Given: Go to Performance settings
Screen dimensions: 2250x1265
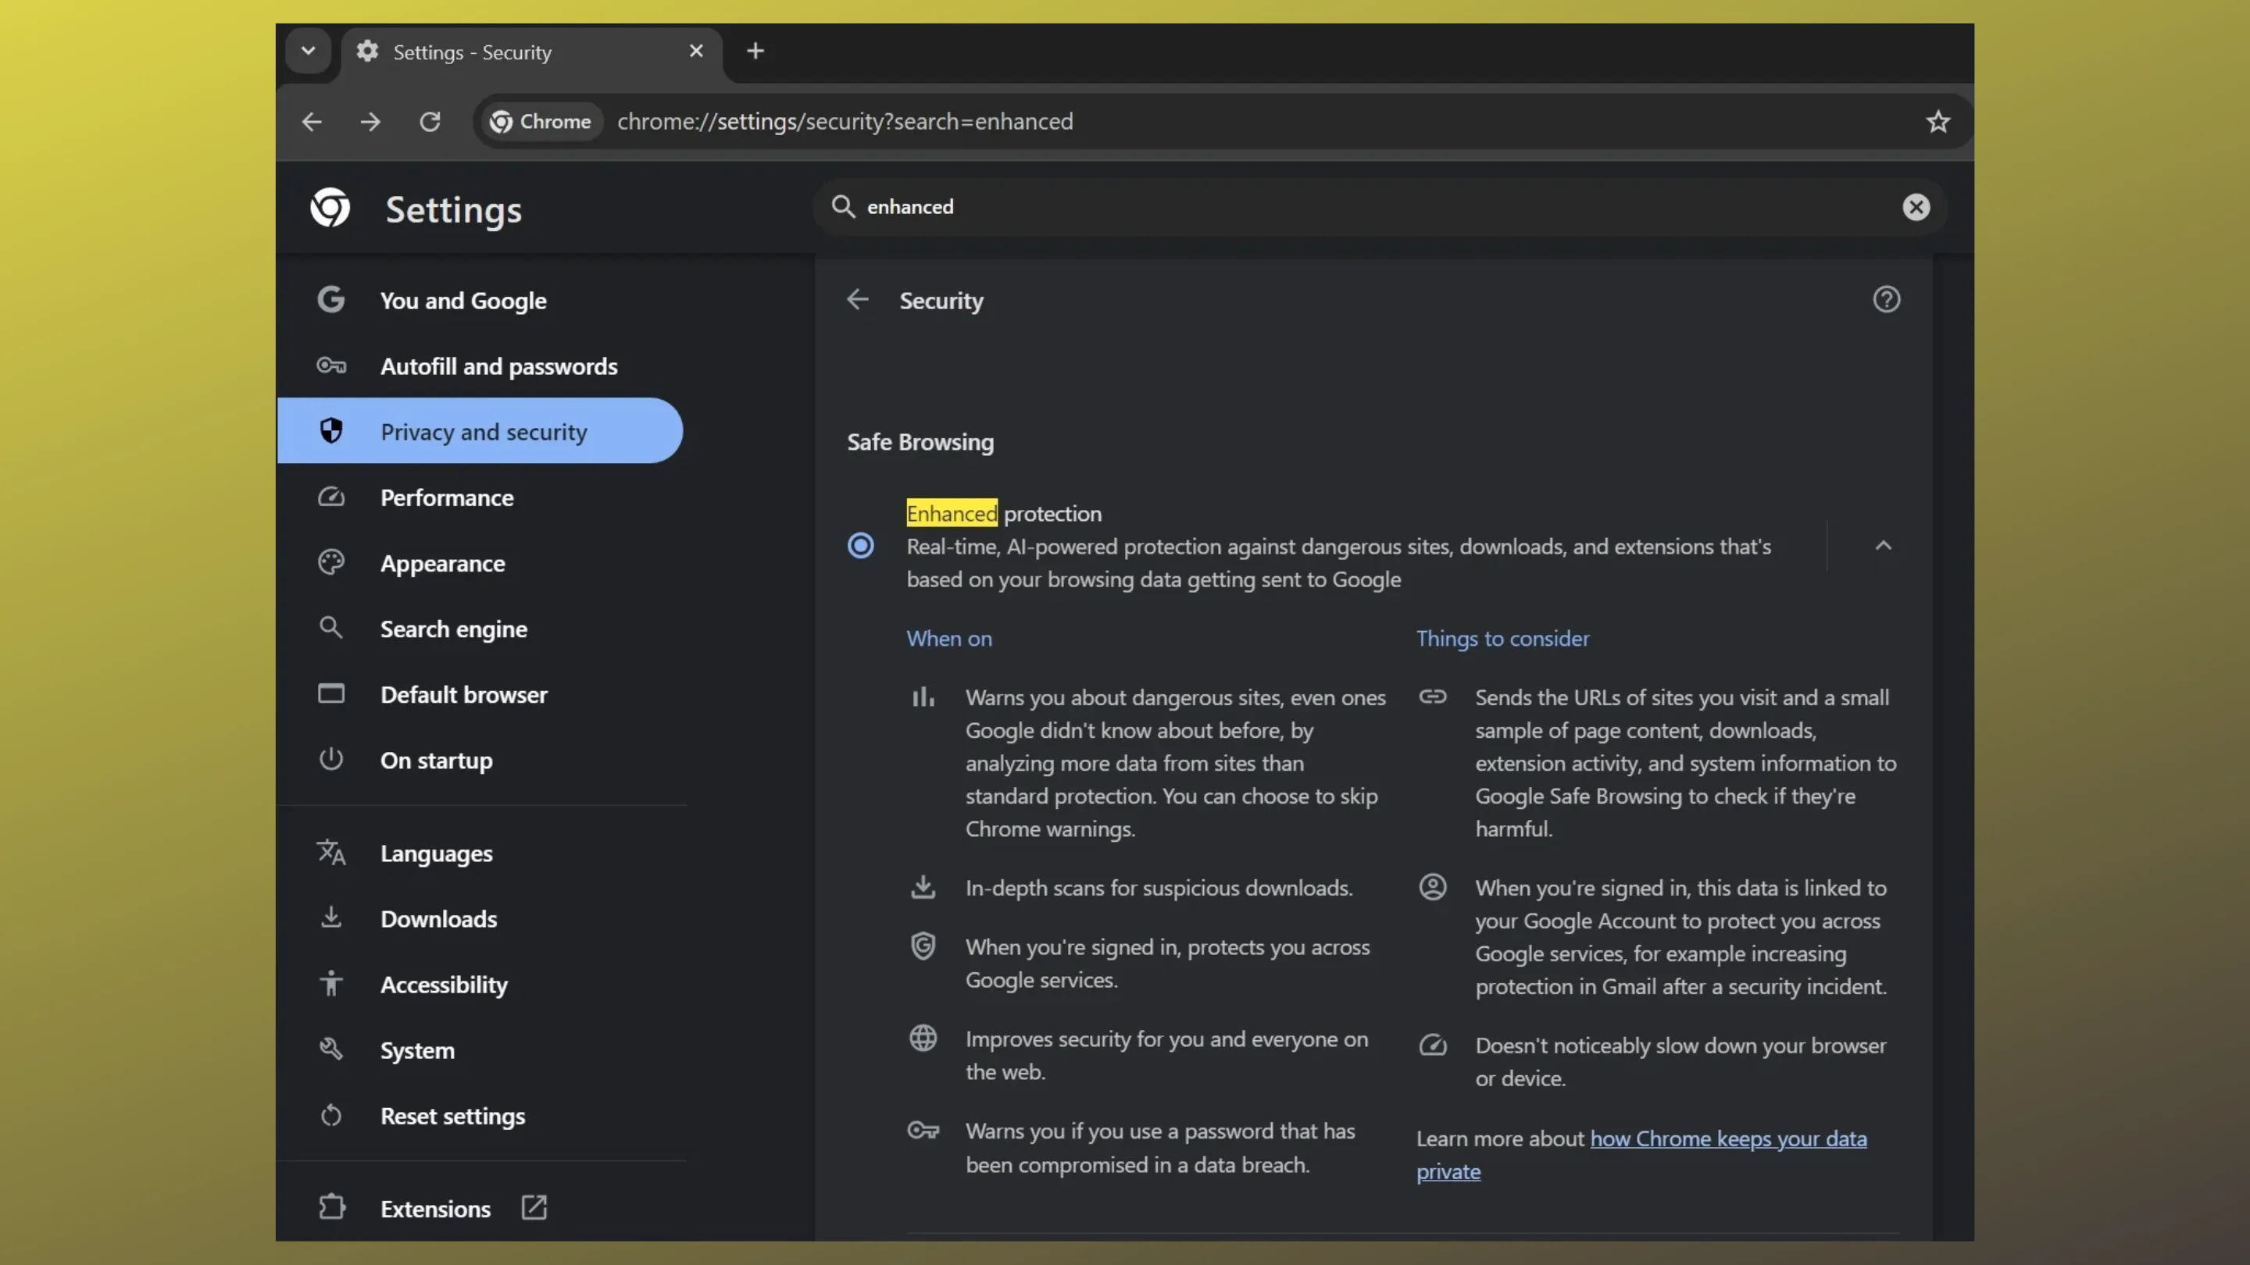Looking at the screenshot, I should 446,497.
